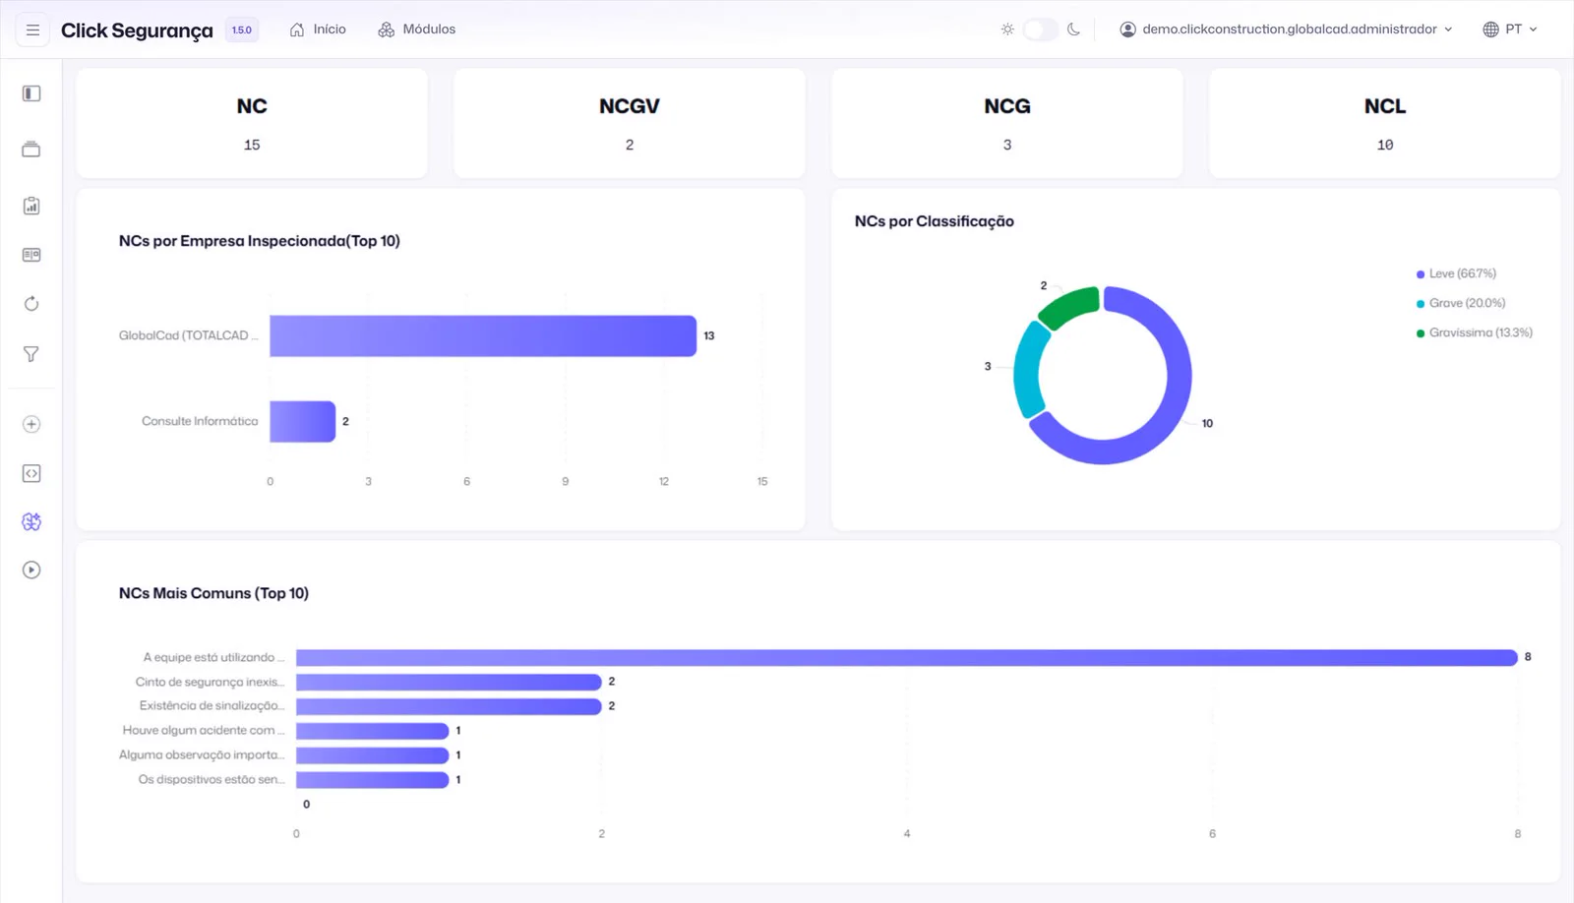
Task: Open the AI brain sparkle icon
Action: [x=31, y=521]
